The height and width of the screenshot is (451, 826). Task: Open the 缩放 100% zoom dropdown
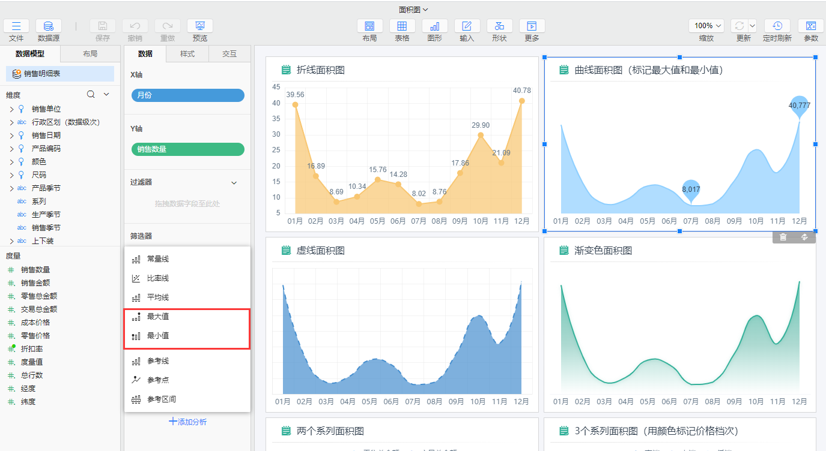pyautogui.click(x=707, y=26)
